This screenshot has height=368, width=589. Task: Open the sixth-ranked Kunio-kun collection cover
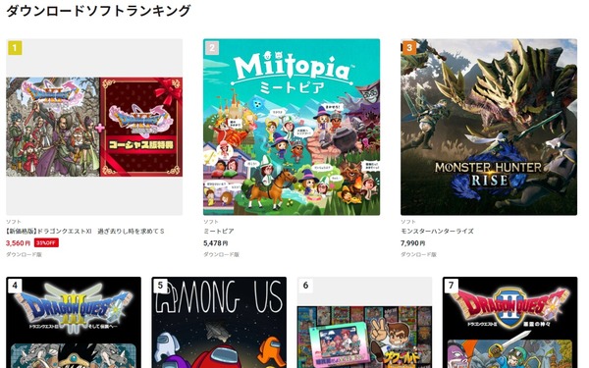point(364,323)
